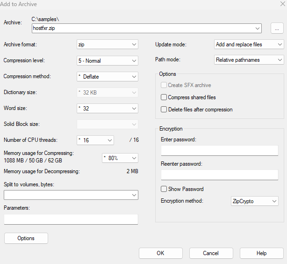Open Help for the dialog
Screen dimensions: 287x264
262,253
